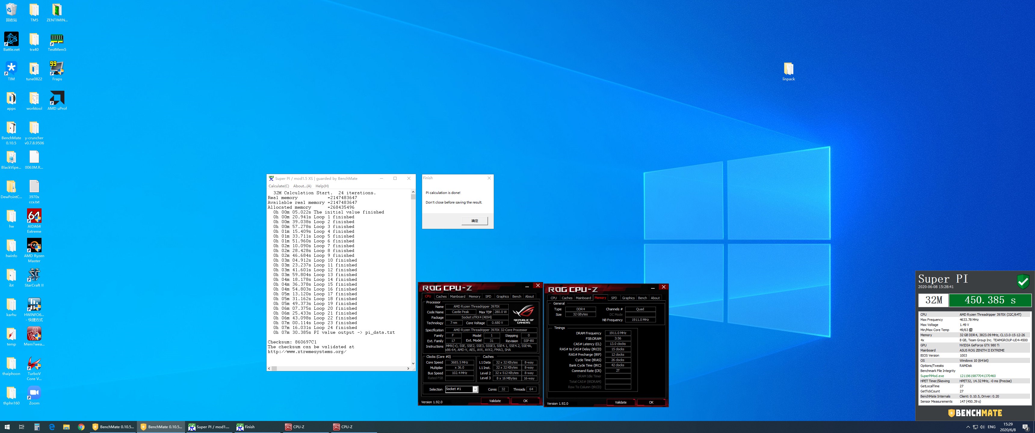Close the Finish dialog with X
Image resolution: width=1035 pixels, height=433 pixels.
489,178
